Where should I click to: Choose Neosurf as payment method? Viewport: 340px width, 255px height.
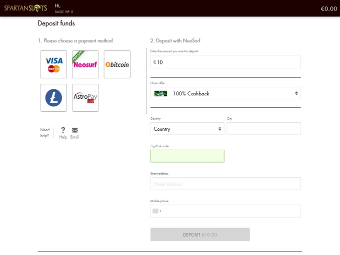(x=85, y=64)
